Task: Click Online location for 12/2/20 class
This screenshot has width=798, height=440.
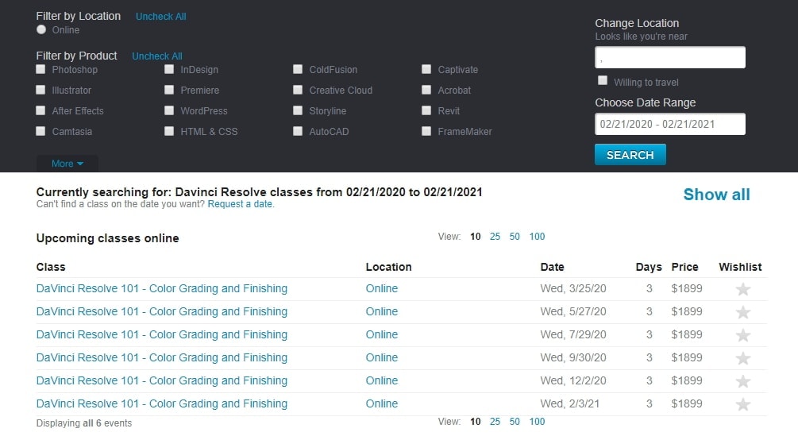Action: pos(382,380)
